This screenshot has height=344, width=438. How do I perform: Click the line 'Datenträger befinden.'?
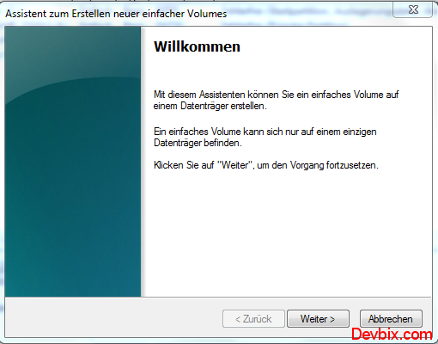pyautogui.click(x=198, y=143)
